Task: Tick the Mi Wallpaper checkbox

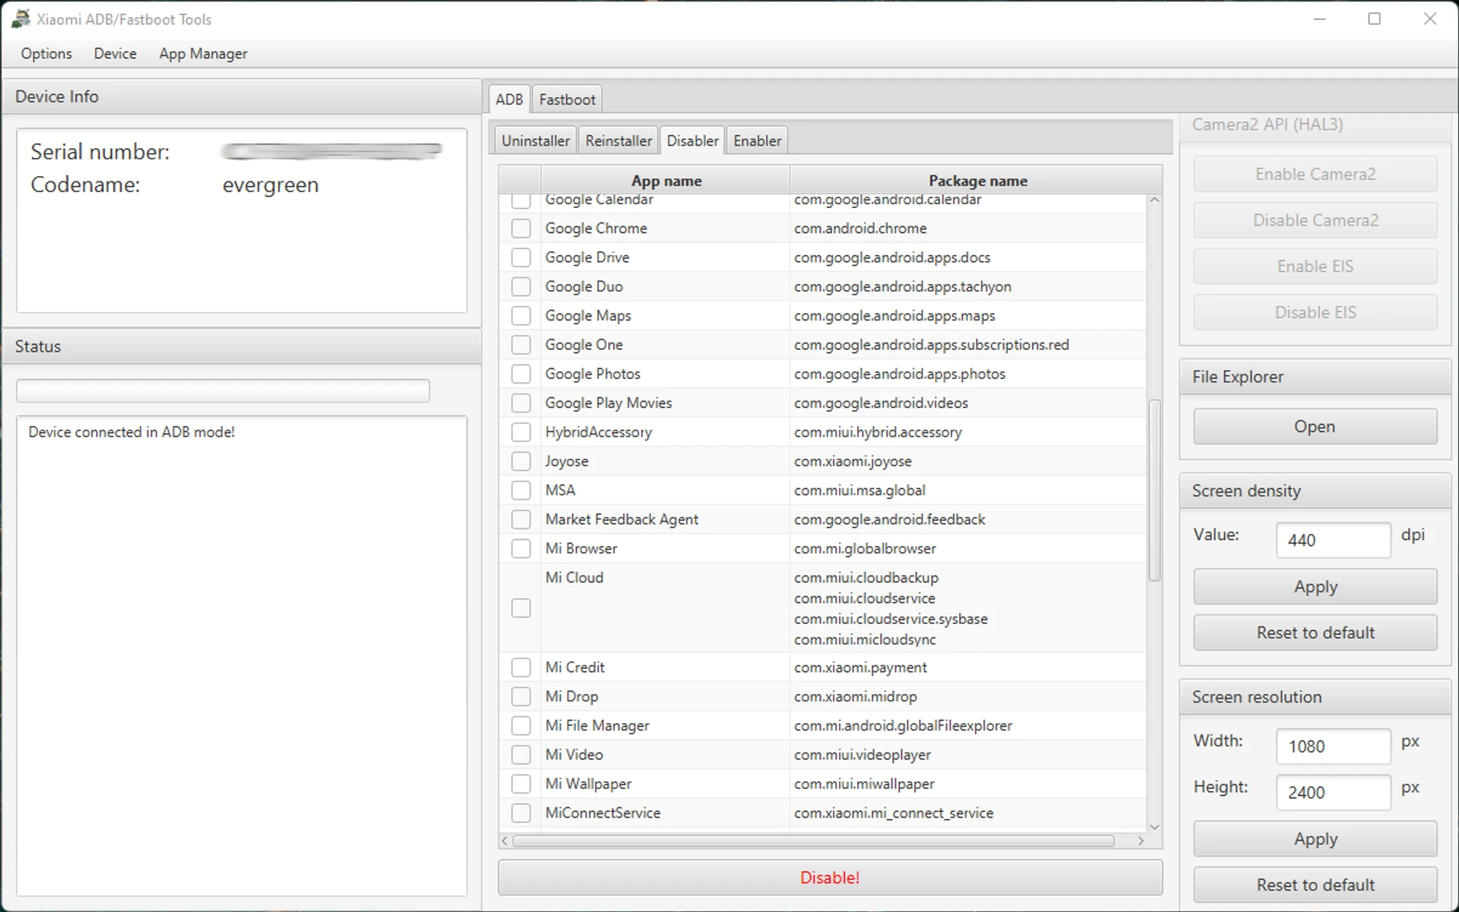Action: [521, 784]
